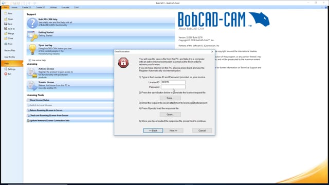Click the Getting Started title text
Image resolution: width=329 pixels, height=185 pixels.
(46, 32)
